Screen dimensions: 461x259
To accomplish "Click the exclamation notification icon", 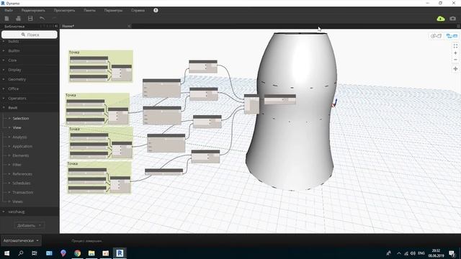I will coord(156,10).
